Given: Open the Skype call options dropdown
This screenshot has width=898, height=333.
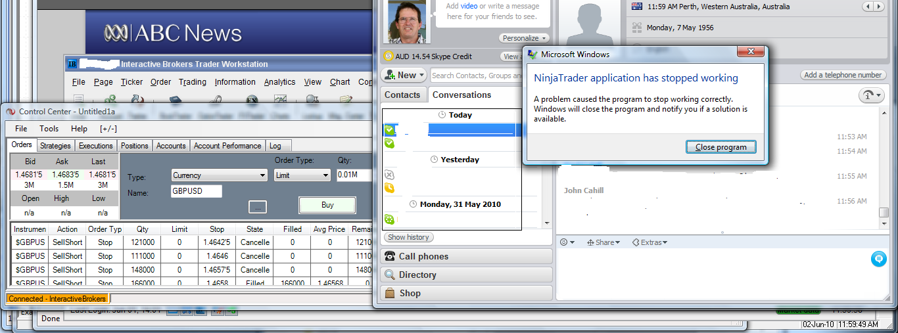Looking at the screenshot, I should point(872,96).
